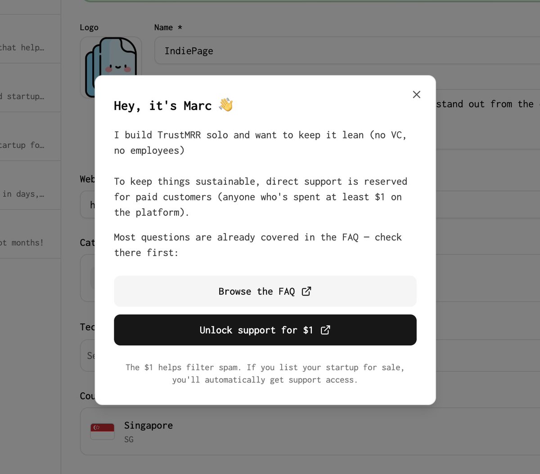
Task: Click the IndiePage name input field
Action: coord(347,51)
